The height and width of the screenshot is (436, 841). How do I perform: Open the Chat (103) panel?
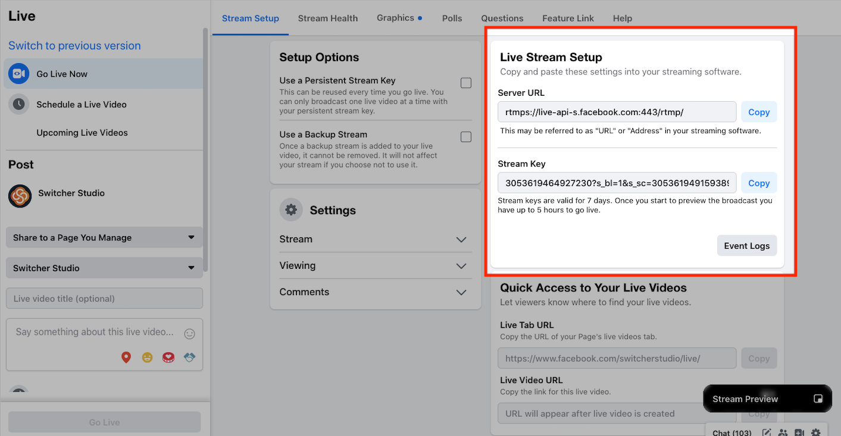coord(731,432)
